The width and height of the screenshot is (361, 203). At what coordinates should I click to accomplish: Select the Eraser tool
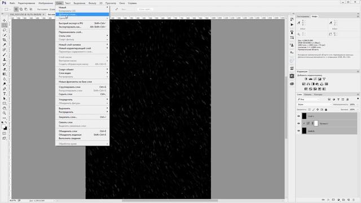click(x=5, y=69)
